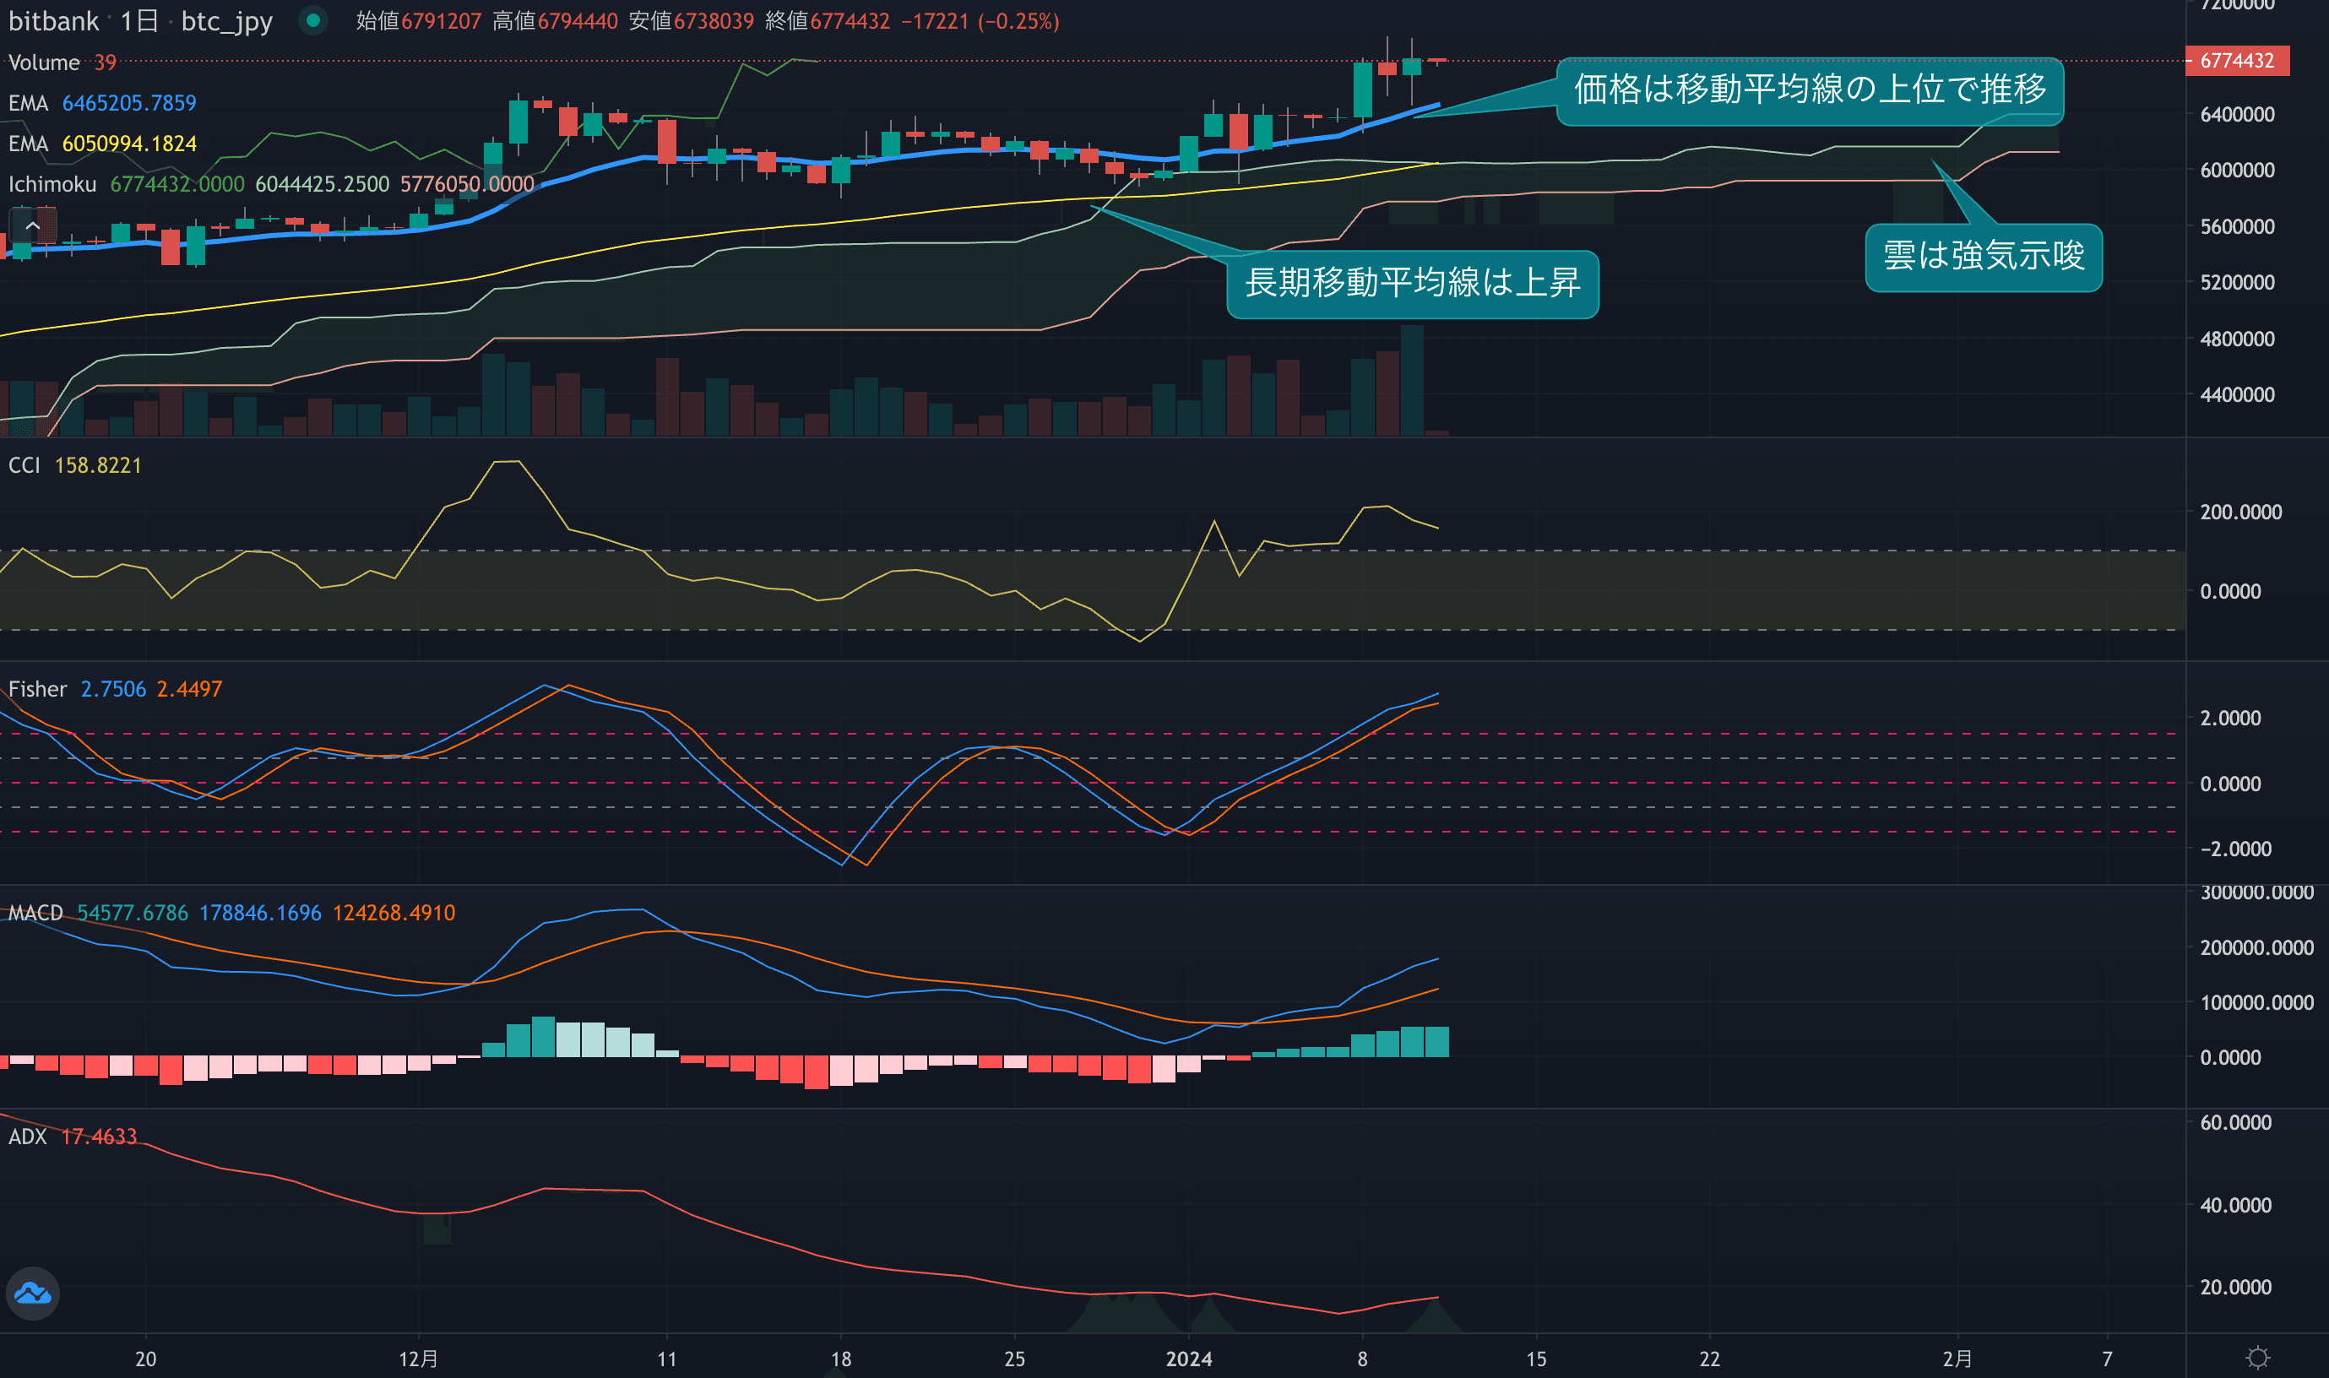Click the green market status dot
This screenshot has width=2329, height=1378.
pyautogui.click(x=313, y=20)
